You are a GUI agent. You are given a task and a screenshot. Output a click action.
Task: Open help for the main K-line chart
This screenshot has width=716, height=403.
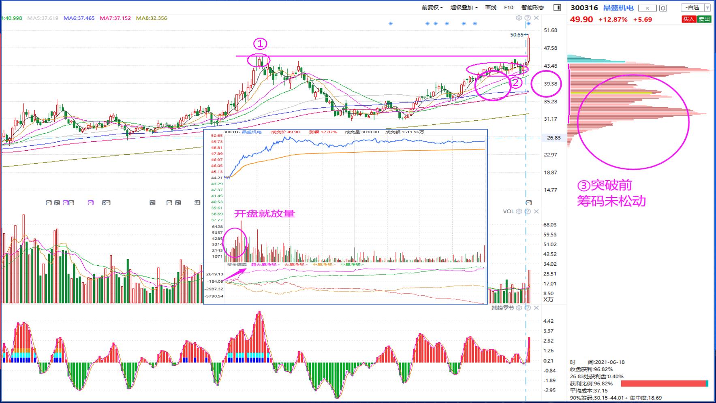pos(528,18)
